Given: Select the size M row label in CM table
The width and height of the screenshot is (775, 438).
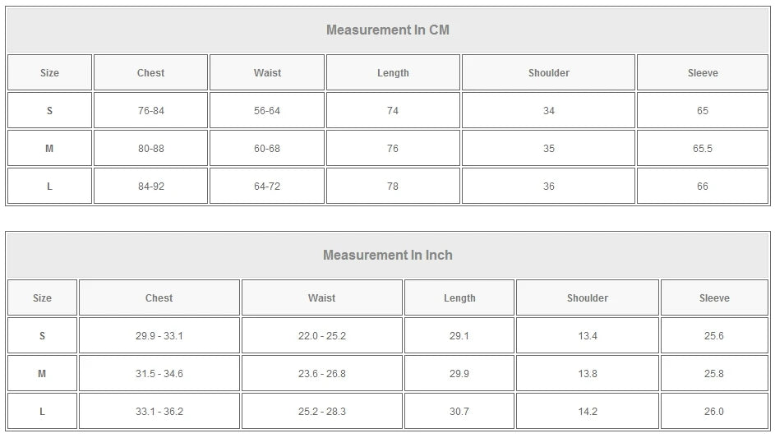Looking at the screenshot, I should pyautogui.click(x=49, y=148).
